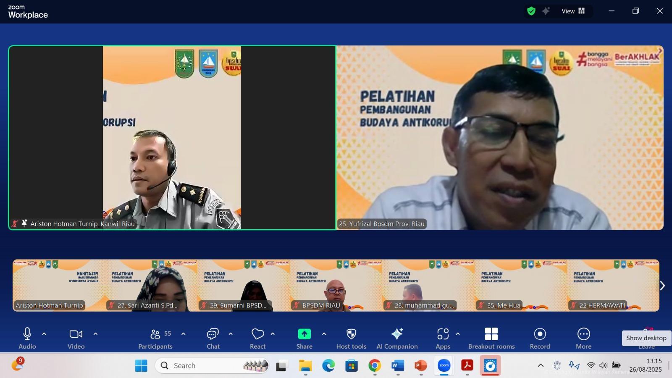Toggle the microphone Audio button
The height and width of the screenshot is (378, 672).
pos(27,334)
